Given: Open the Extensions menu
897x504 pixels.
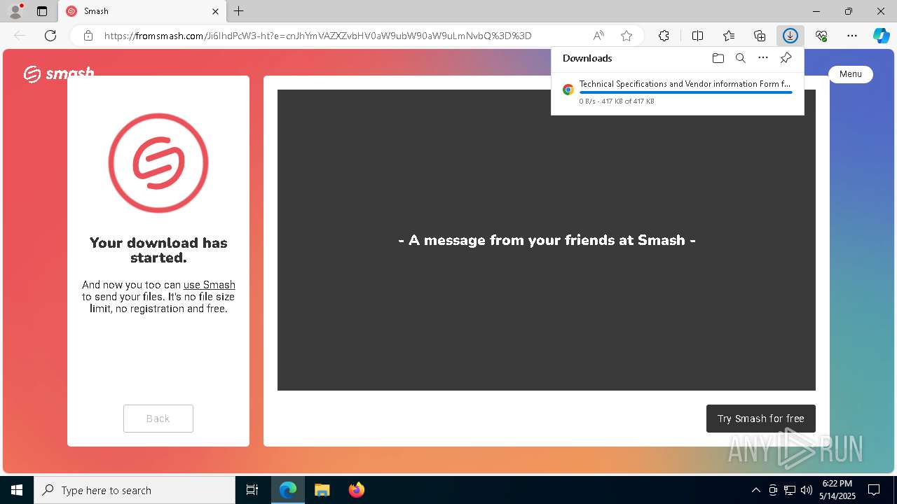Looking at the screenshot, I should [664, 36].
